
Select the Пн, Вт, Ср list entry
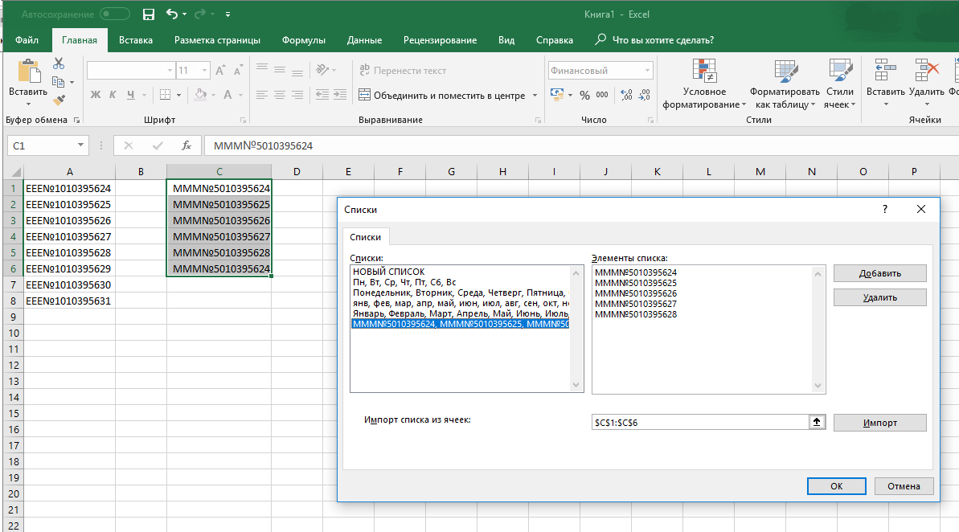404,282
